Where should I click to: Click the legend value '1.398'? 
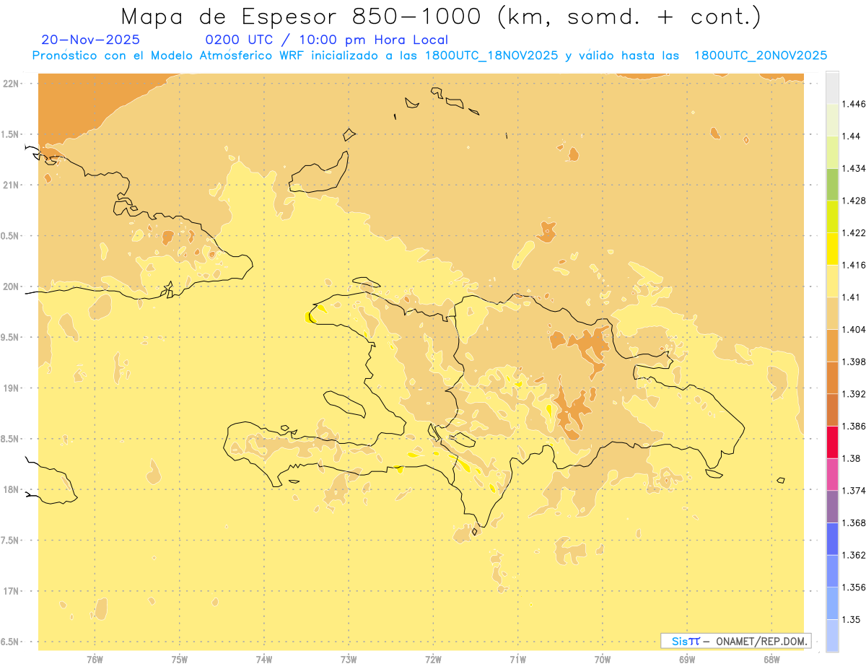tap(854, 362)
